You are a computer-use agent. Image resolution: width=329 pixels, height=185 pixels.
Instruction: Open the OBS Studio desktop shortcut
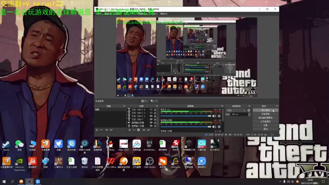tap(150, 163)
